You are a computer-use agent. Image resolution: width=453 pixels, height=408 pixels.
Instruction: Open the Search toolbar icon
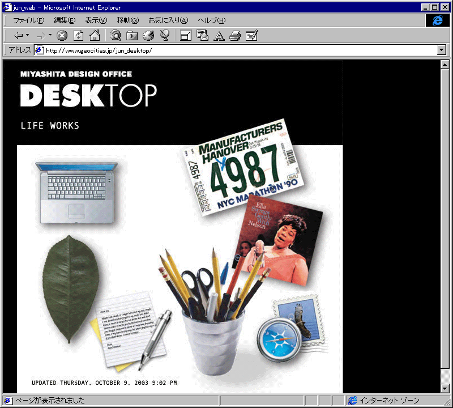click(x=116, y=36)
